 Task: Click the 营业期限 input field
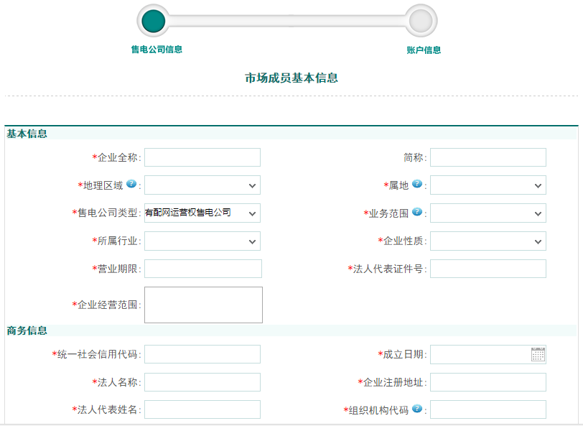pyautogui.click(x=202, y=269)
